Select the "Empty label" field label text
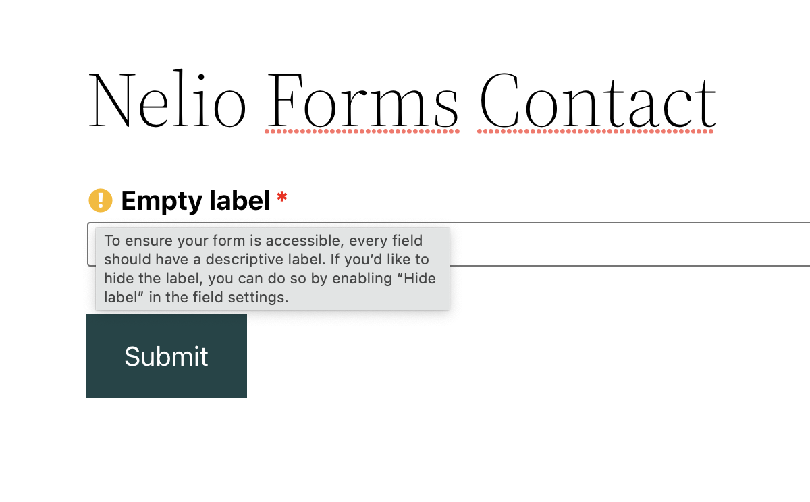The image size is (810, 502). click(x=196, y=200)
